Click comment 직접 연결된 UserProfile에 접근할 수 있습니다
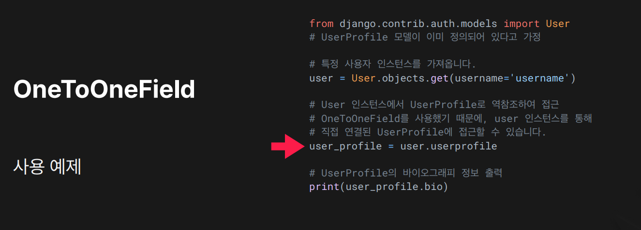This screenshot has width=641, height=230. point(428,132)
